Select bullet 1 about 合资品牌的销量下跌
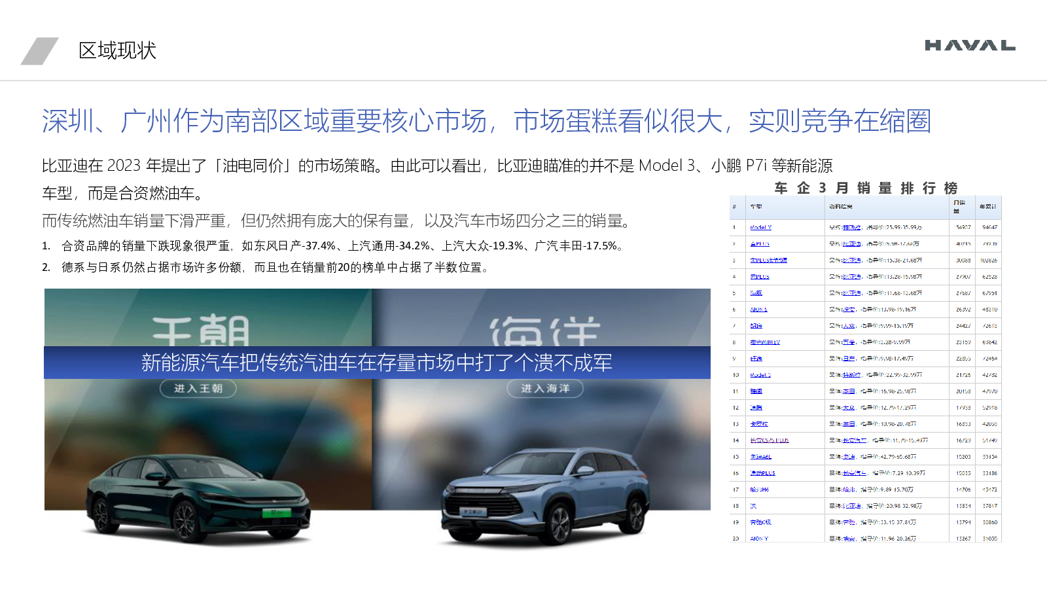The height and width of the screenshot is (589, 1047). point(334,245)
